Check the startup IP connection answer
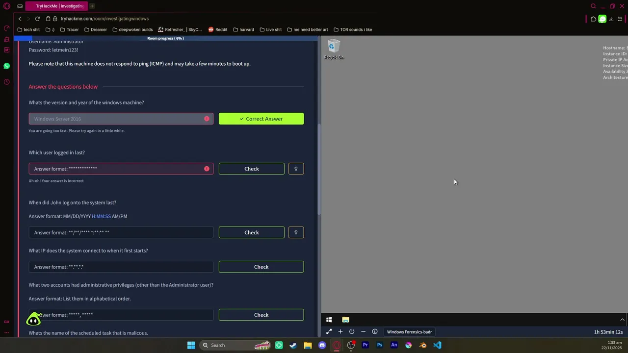628x353 pixels. tap(261, 267)
